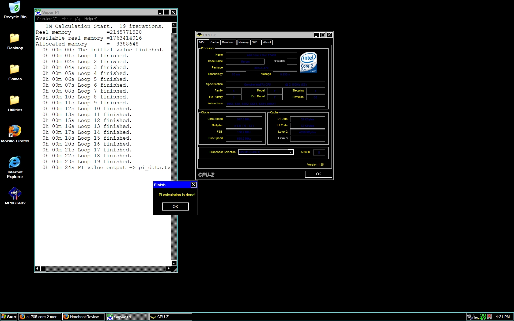
Task: Open the Recycle Bin desktop icon
Action: [x=15, y=7]
